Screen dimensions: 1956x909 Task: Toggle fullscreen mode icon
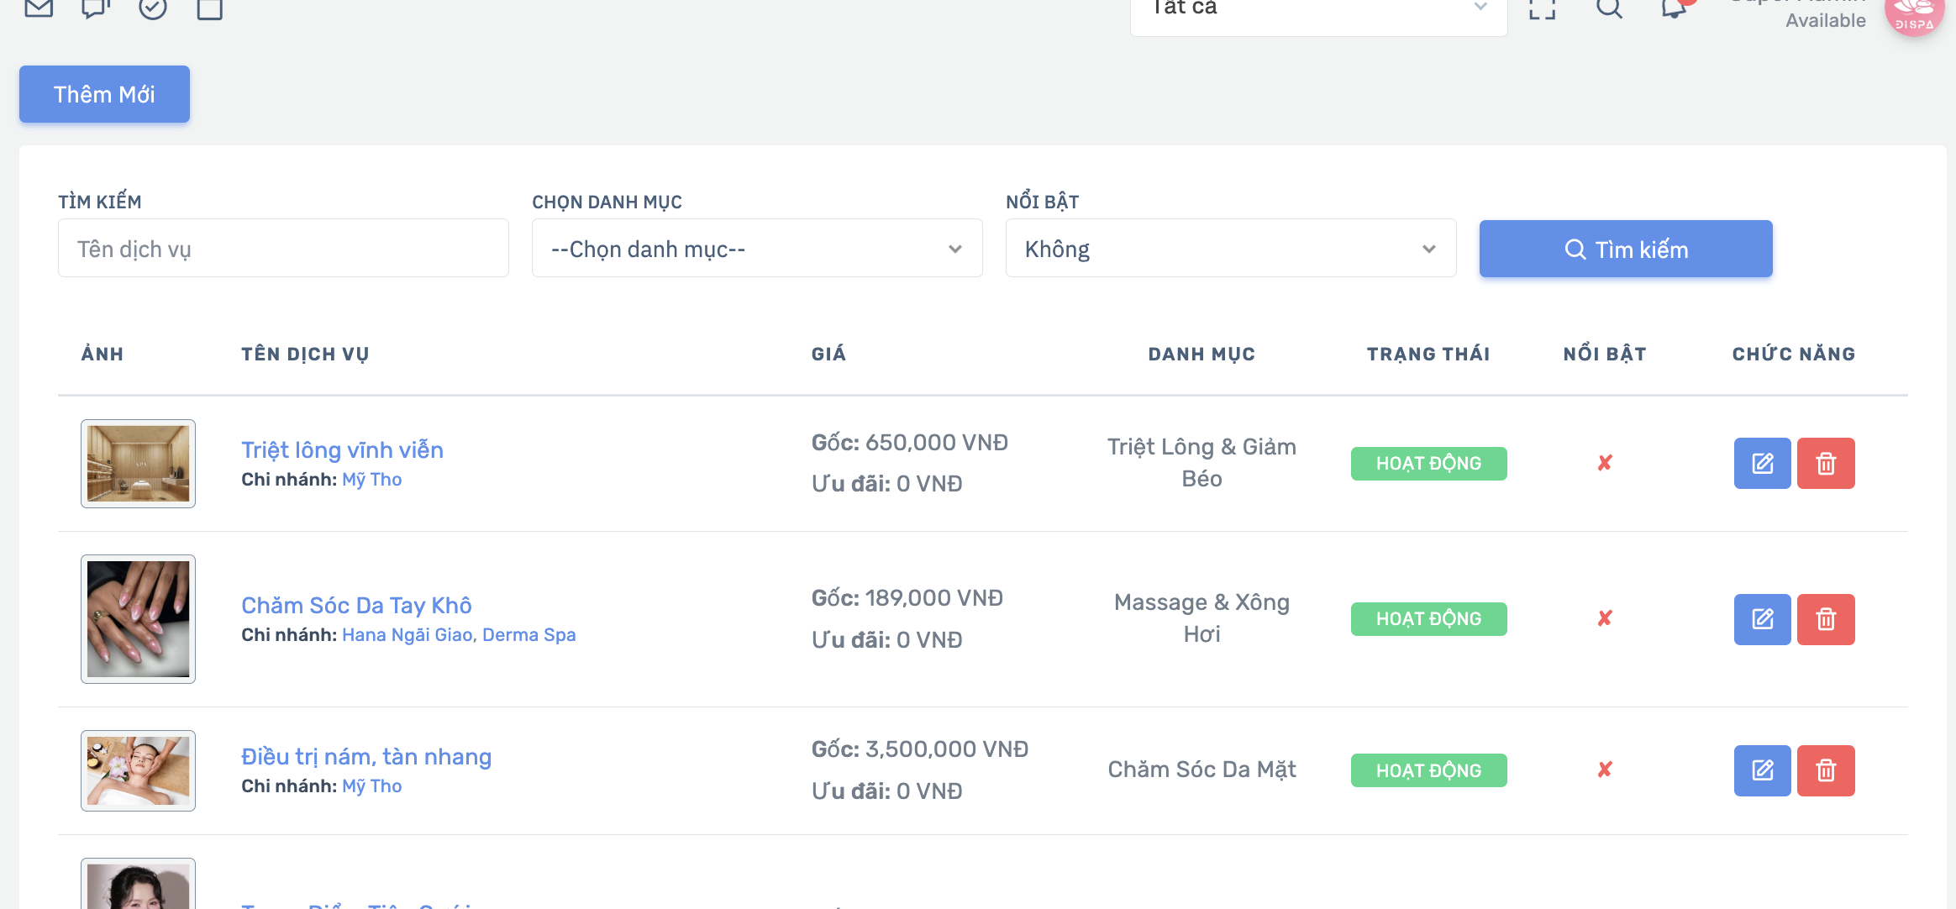point(1542,8)
